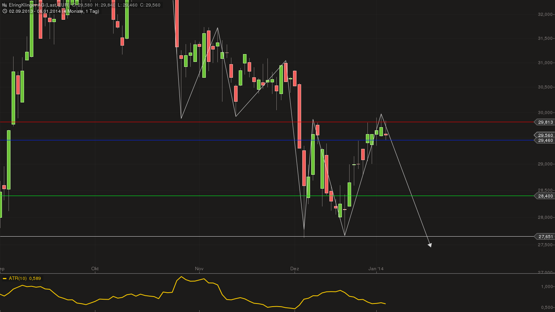The width and height of the screenshot is (555, 312).
Task: Click the white projection arrowhead below 27,651
Action: [429, 244]
